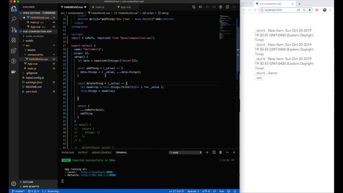Click DELETE for the 19:30:43 item
Viewport: 343px width, 193px height.
tap(261, 59)
